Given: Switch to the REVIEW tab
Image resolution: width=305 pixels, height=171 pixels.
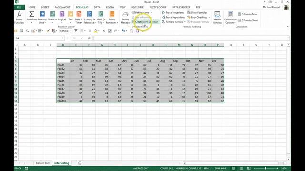Looking at the screenshot, I should 110,7.
